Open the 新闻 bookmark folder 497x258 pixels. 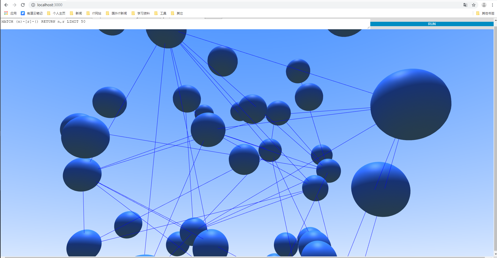point(76,13)
